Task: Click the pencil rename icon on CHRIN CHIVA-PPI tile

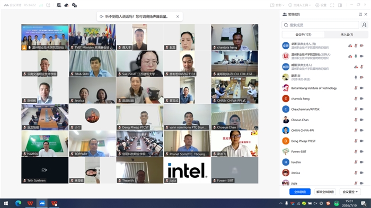Action: (244, 101)
